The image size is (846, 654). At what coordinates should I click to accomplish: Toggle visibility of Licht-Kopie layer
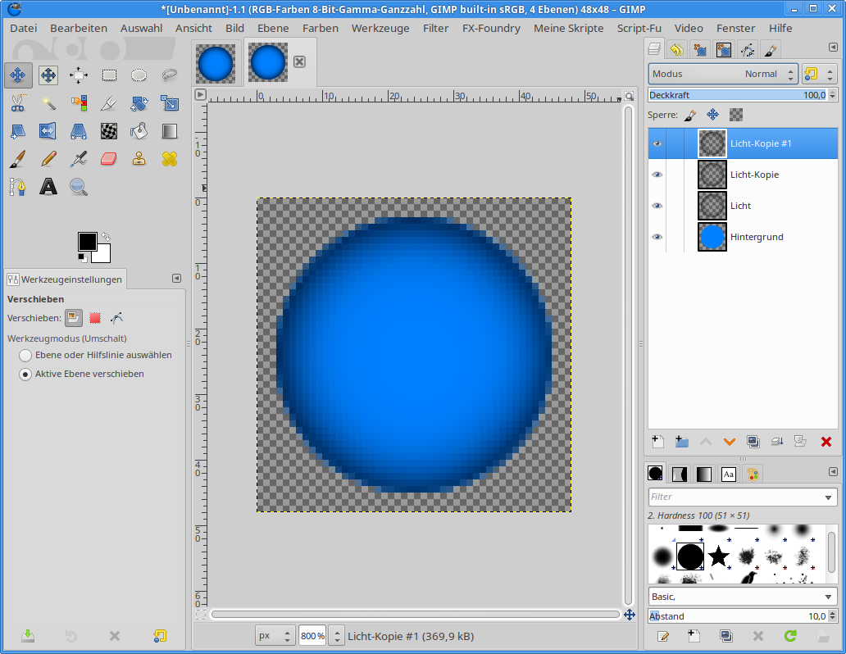coord(657,175)
